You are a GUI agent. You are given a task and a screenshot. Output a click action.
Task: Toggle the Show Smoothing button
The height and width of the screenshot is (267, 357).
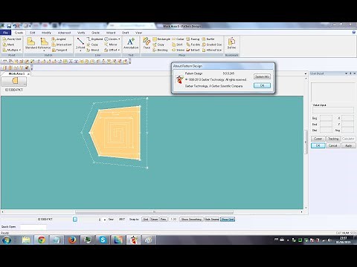pyautogui.click(x=191, y=220)
